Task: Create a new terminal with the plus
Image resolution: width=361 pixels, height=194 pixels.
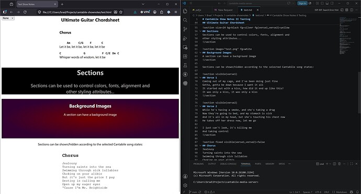Action: click(x=327, y=164)
